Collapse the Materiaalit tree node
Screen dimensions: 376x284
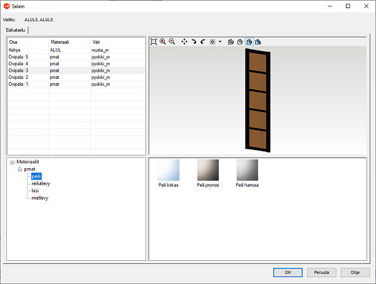pyautogui.click(x=12, y=162)
